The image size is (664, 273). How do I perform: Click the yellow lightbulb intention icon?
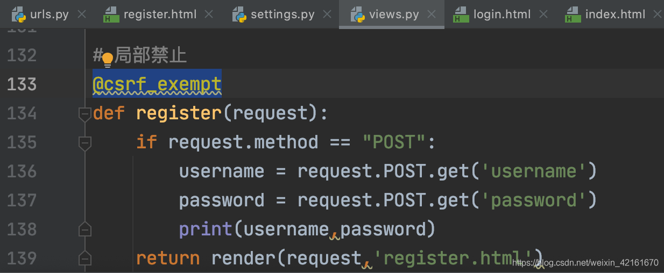[108, 59]
